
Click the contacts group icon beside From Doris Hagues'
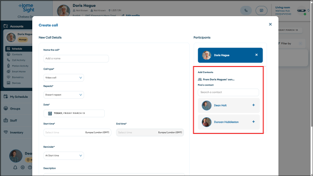pos(200,79)
